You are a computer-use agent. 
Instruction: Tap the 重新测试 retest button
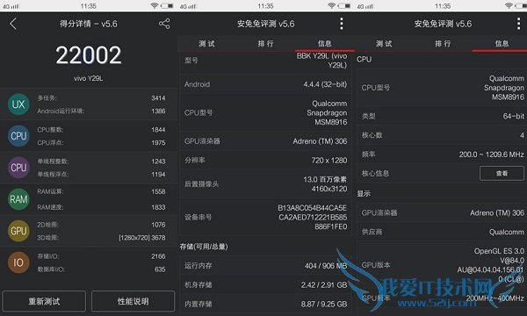pyautogui.click(x=44, y=301)
